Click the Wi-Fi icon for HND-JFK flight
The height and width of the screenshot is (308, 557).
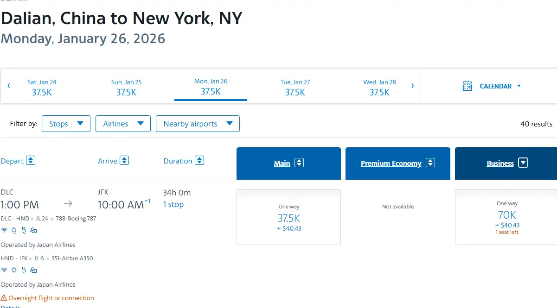pos(4,270)
